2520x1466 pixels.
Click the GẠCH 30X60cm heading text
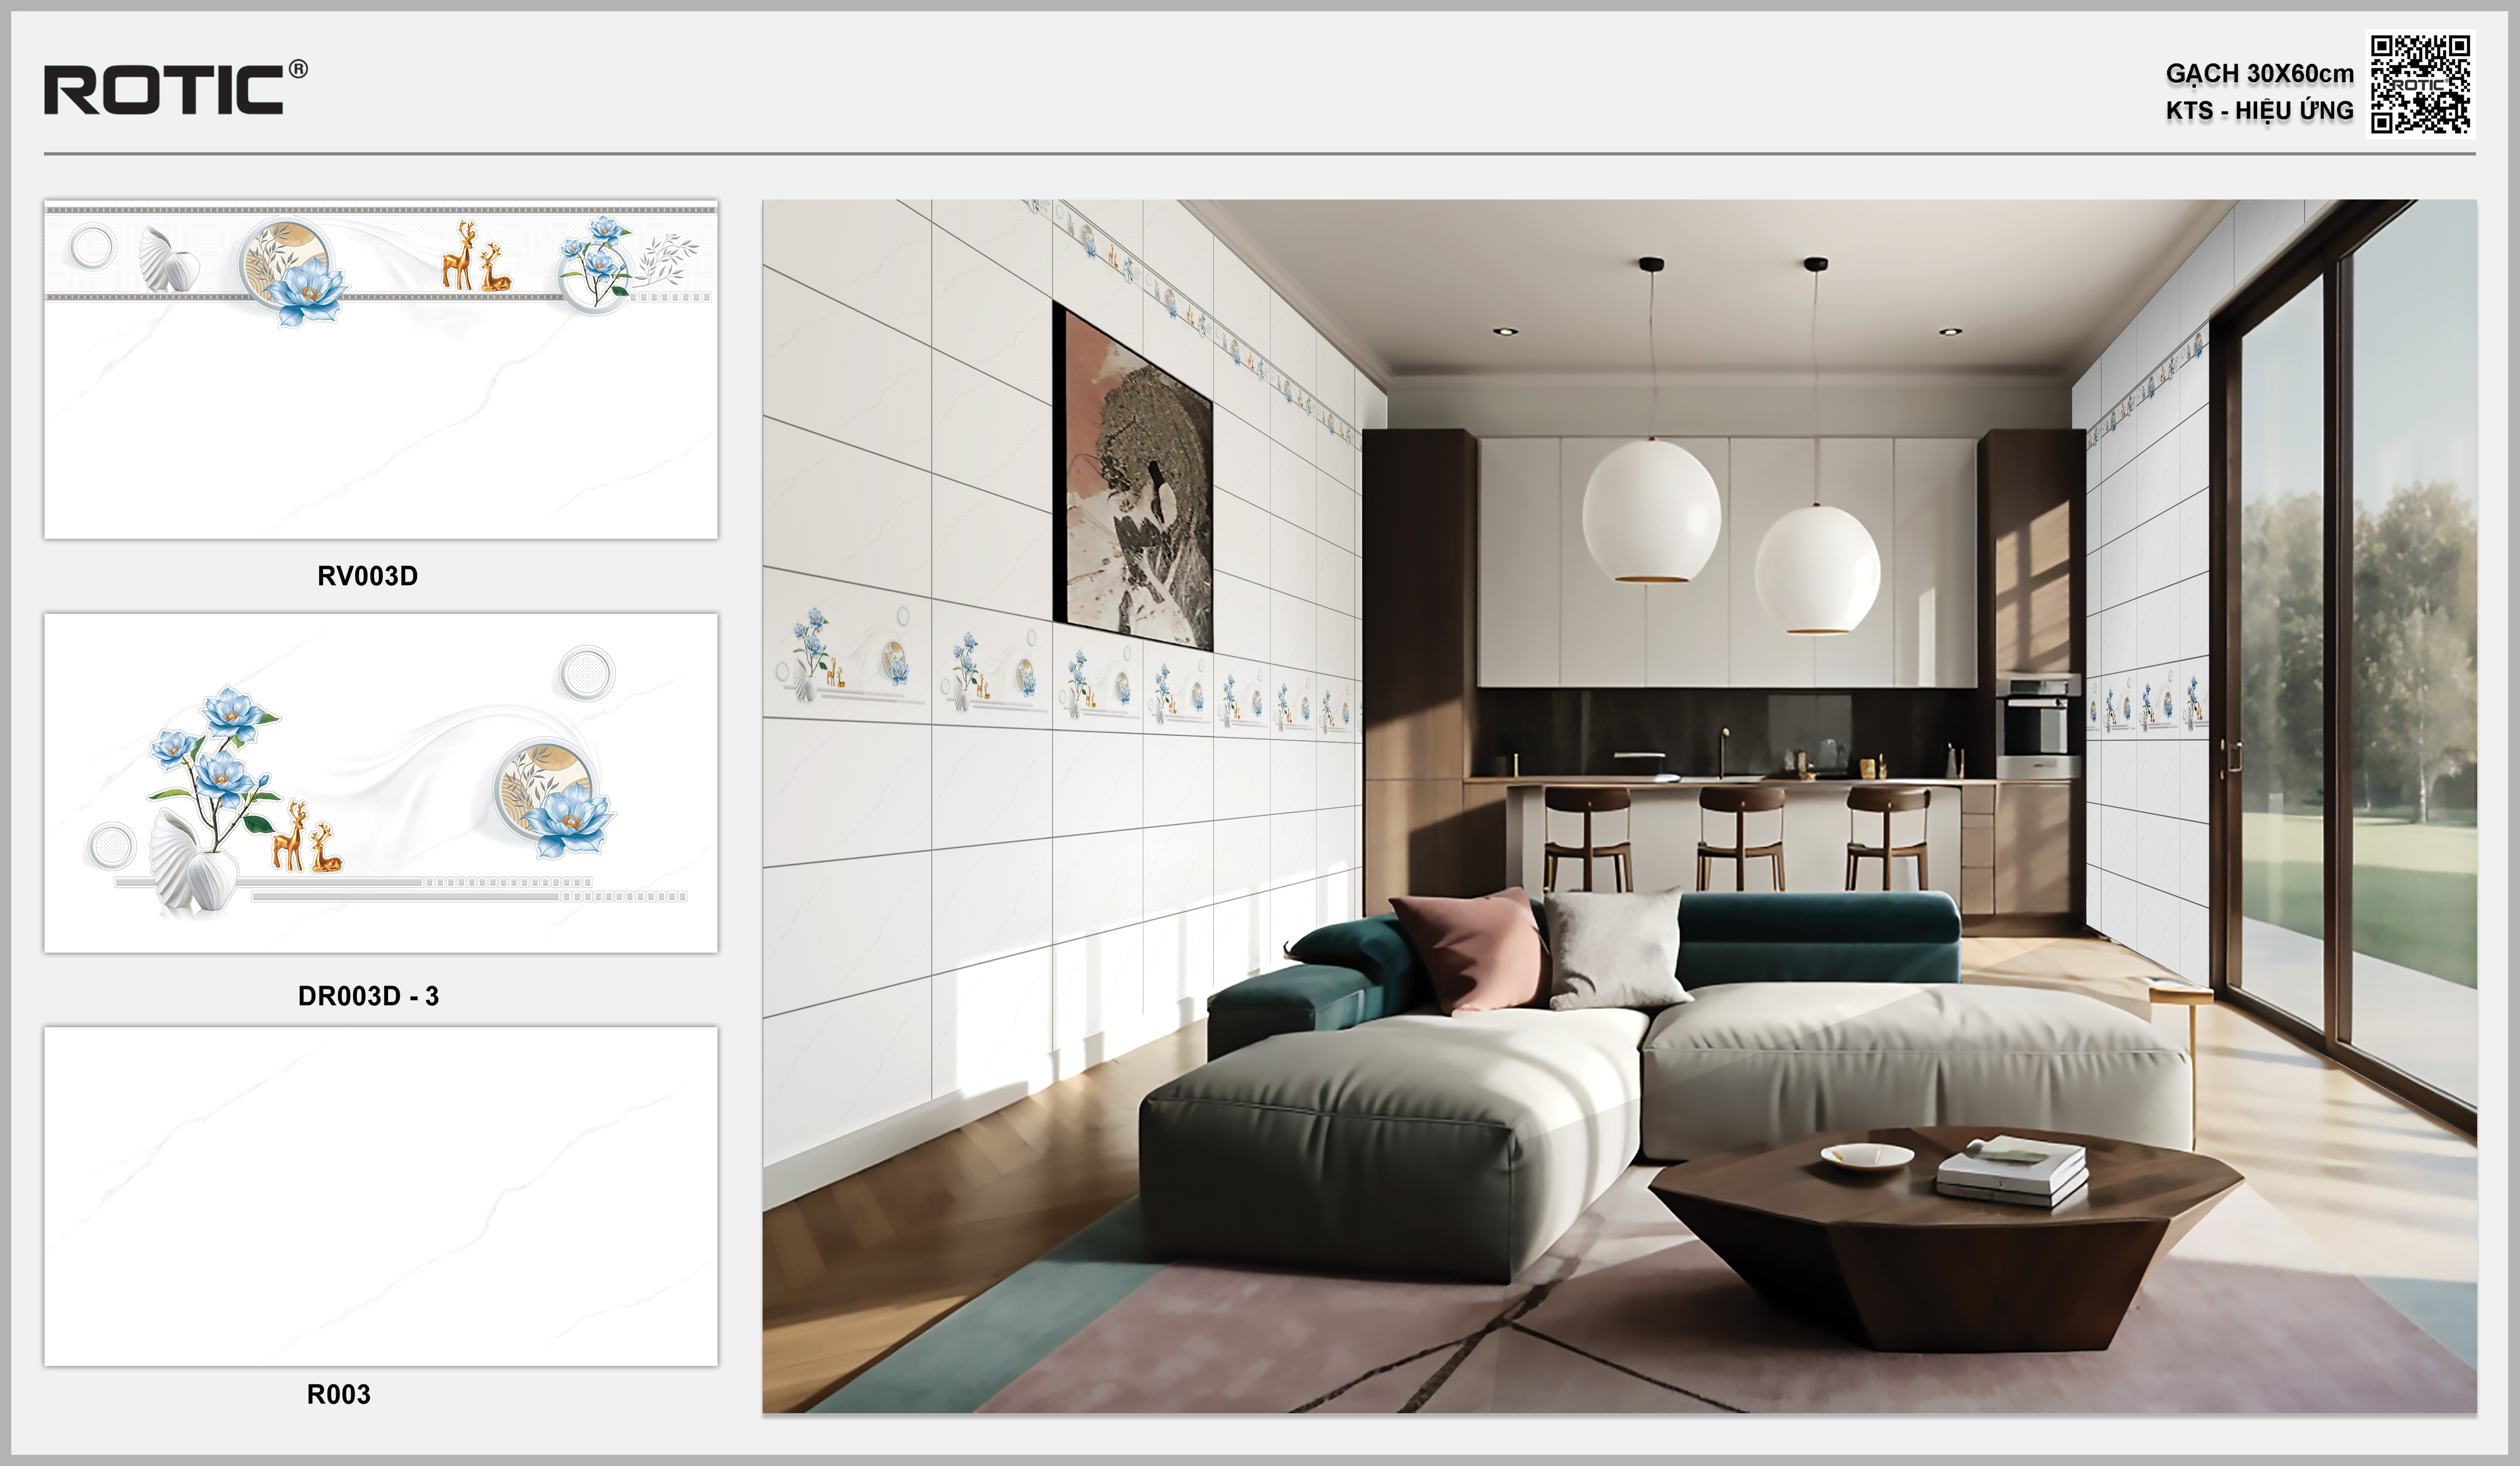coord(2259,74)
